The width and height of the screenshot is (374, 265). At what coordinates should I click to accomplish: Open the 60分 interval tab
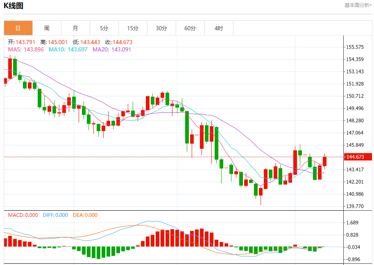click(190, 28)
